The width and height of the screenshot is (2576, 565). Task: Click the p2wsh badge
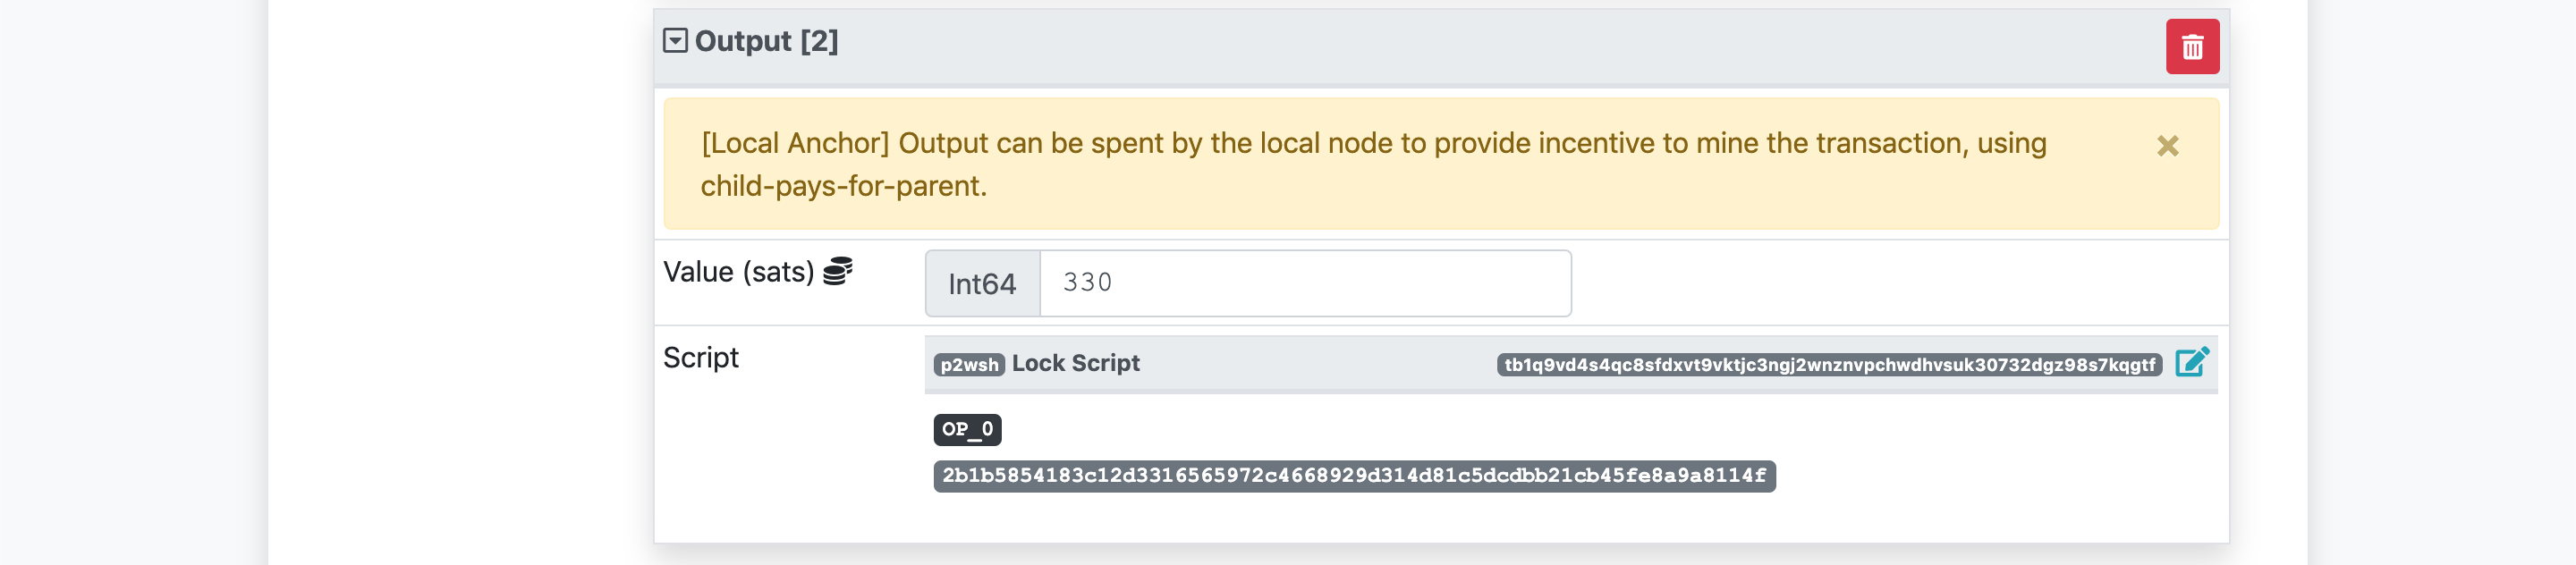968,365
